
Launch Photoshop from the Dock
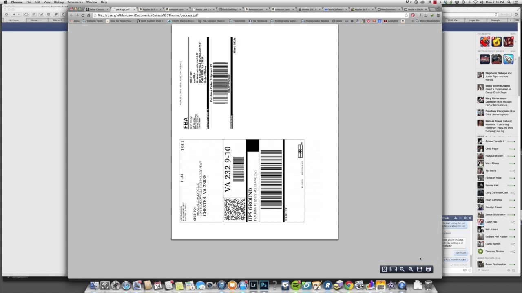264,286
